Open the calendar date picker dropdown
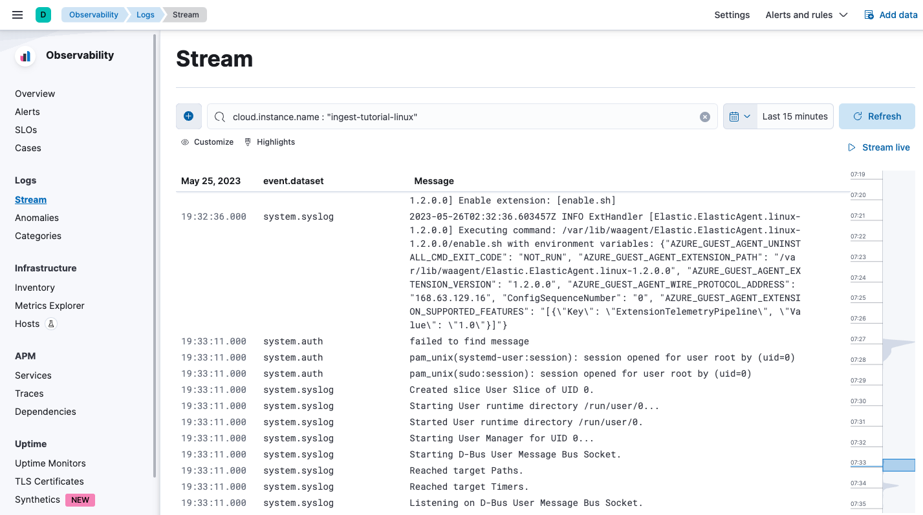Screen dimensions: 923x515 pos(739,116)
